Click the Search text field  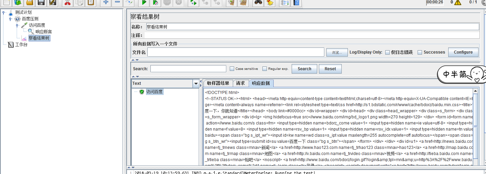(188, 69)
